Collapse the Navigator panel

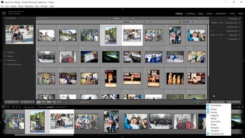[x=5, y=18]
